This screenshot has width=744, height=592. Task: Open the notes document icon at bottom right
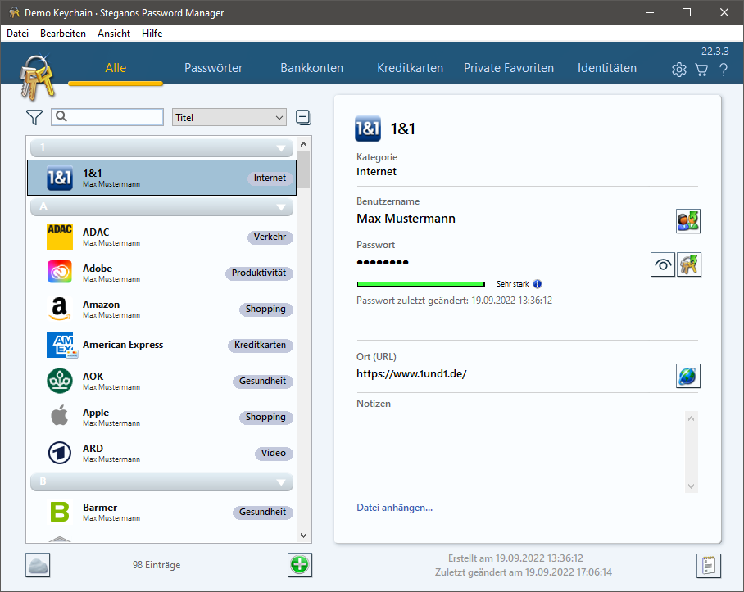point(709,566)
